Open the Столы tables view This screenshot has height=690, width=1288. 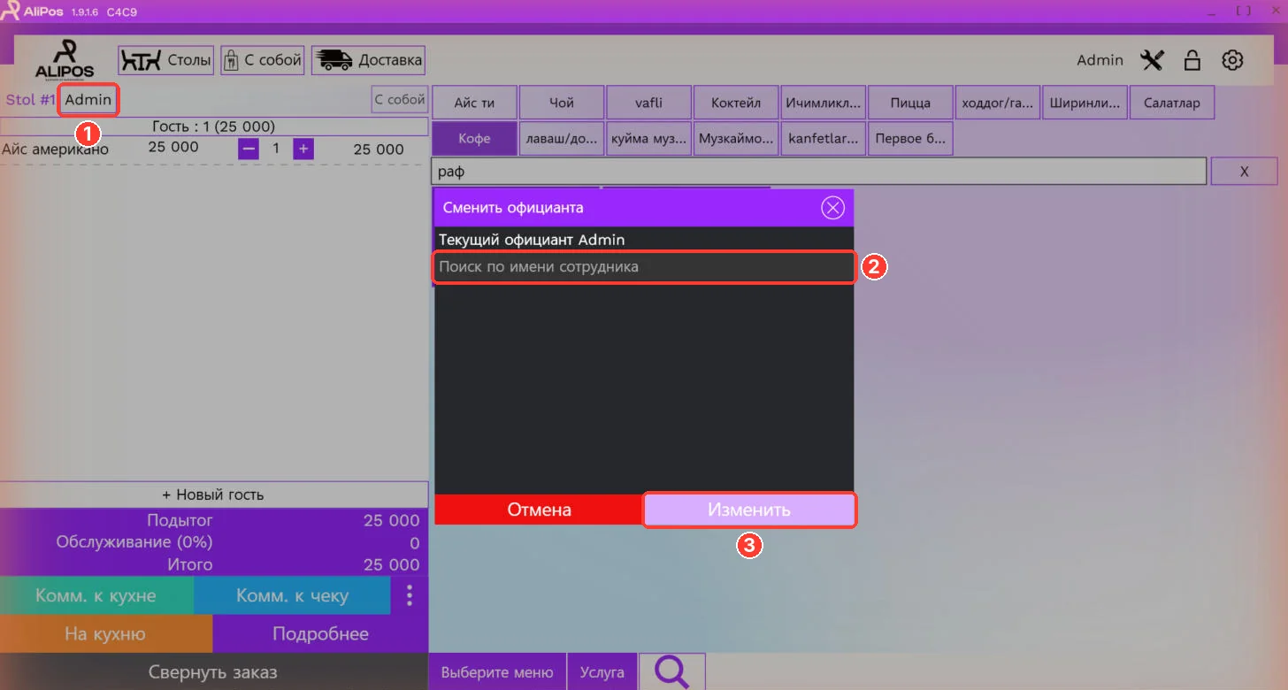click(166, 60)
